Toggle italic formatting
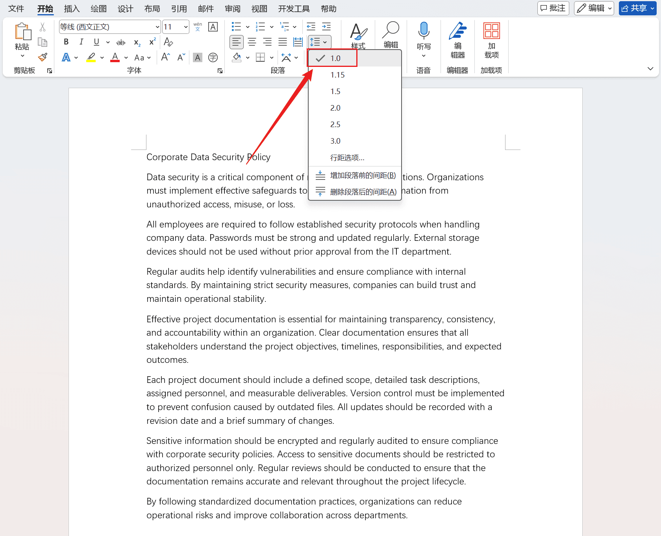This screenshot has height=536, width=661. [81, 42]
